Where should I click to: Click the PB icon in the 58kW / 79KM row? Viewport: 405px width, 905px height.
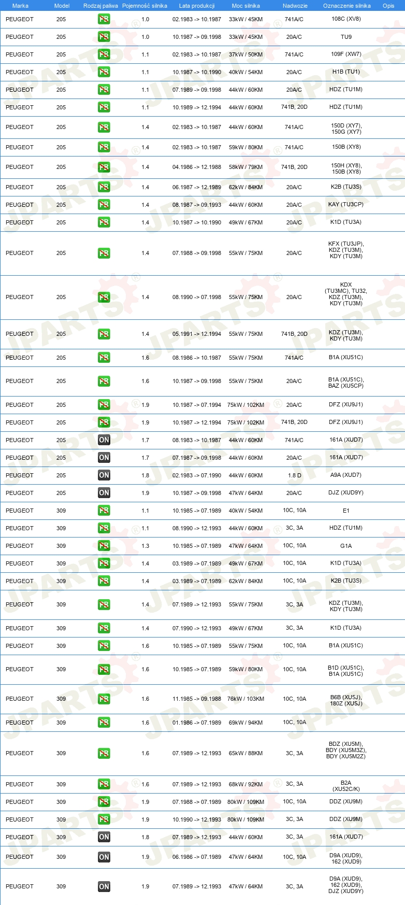coord(104,167)
